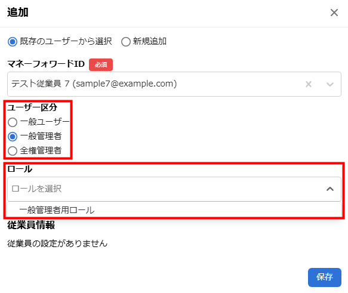
Task: Click the 従業員の設定がありません message
Action: click(x=57, y=243)
